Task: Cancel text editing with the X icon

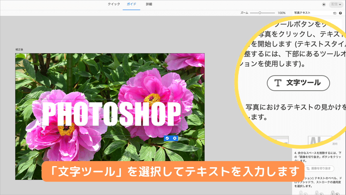Action: [x=174, y=138]
